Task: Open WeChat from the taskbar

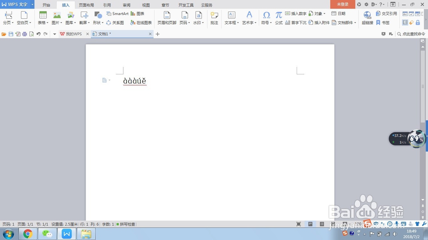Action: 47,234
